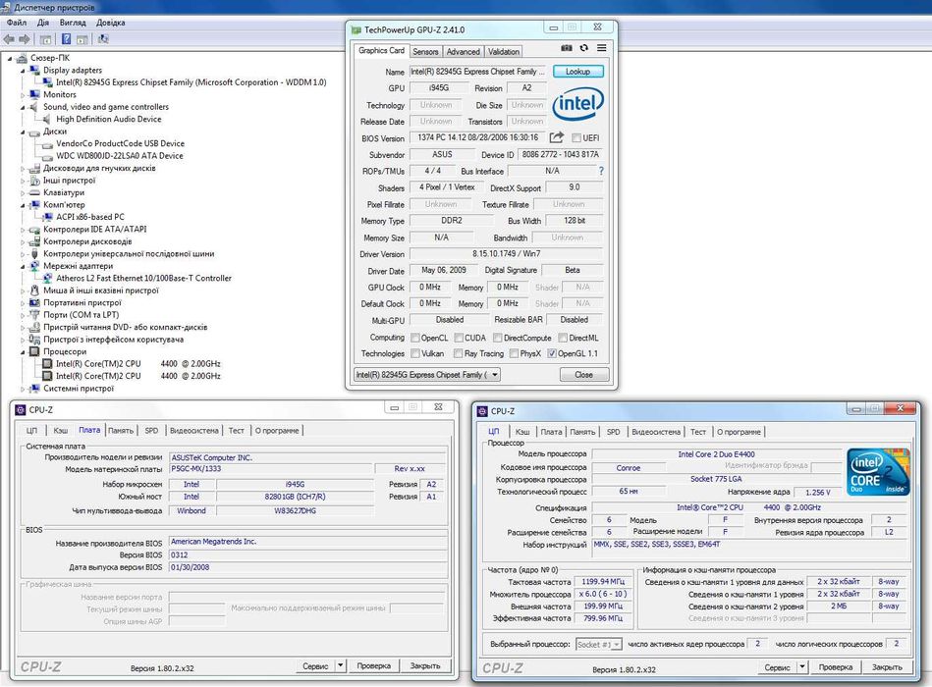
Task: Click the GPU-Z title bar app icon
Action: pyautogui.click(x=356, y=29)
